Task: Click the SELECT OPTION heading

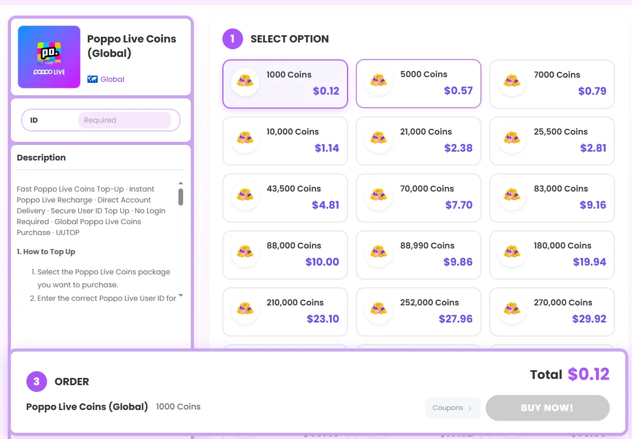Action: (x=290, y=39)
